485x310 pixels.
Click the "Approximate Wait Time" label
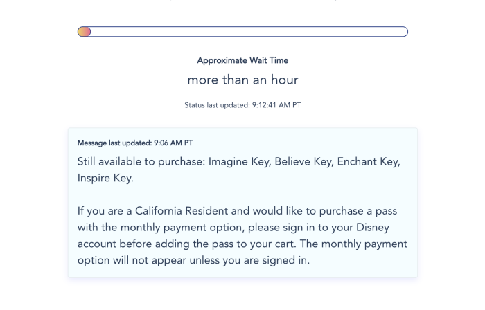pos(242,61)
